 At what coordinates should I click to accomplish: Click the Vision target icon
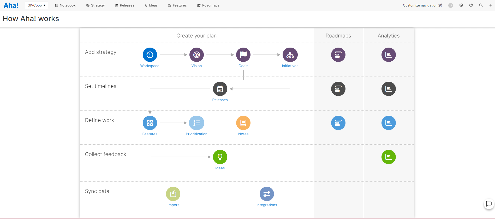pyautogui.click(x=196, y=55)
